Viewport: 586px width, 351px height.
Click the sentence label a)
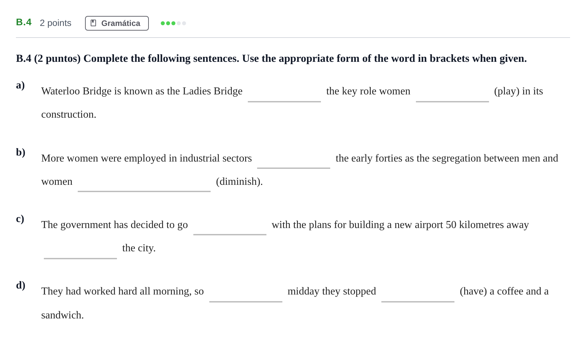[20, 85]
